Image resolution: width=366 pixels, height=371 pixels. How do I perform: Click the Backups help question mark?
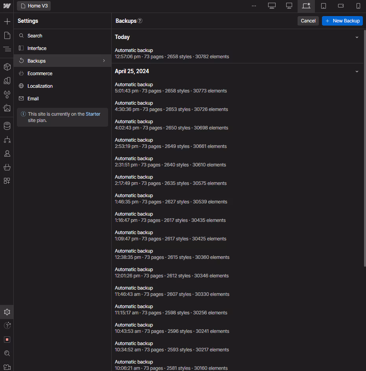(x=139, y=21)
